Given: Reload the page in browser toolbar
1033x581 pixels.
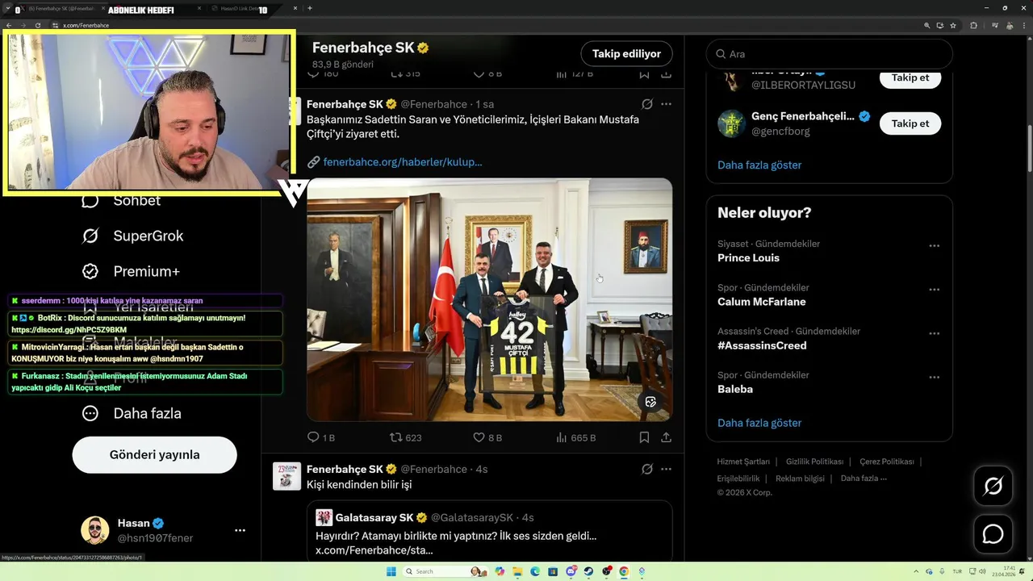Looking at the screenshot, I should click(x=37, y=25).
